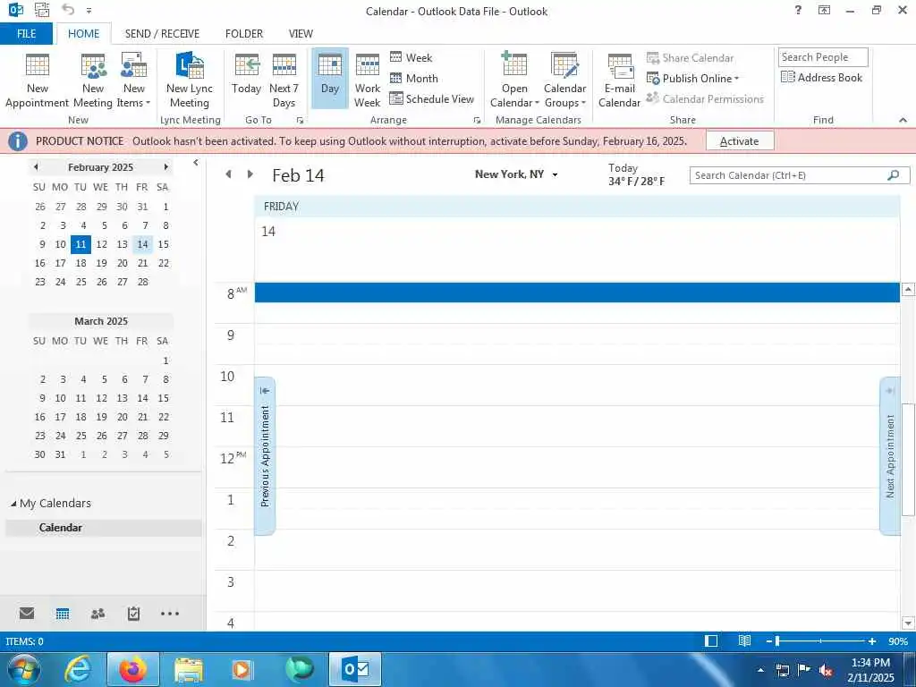The image size is (916, 687).
Task: Jump to Previous Appointment
Action: pos(265,455)
